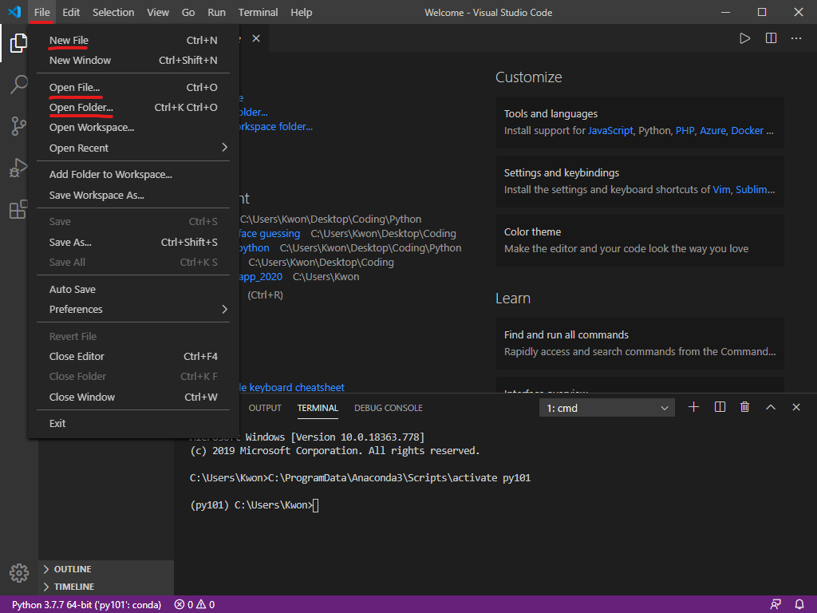The height and width of the screenshot is (613, 817).
Task: Choose Exit from File menu
Action: [x=133, y=423]
